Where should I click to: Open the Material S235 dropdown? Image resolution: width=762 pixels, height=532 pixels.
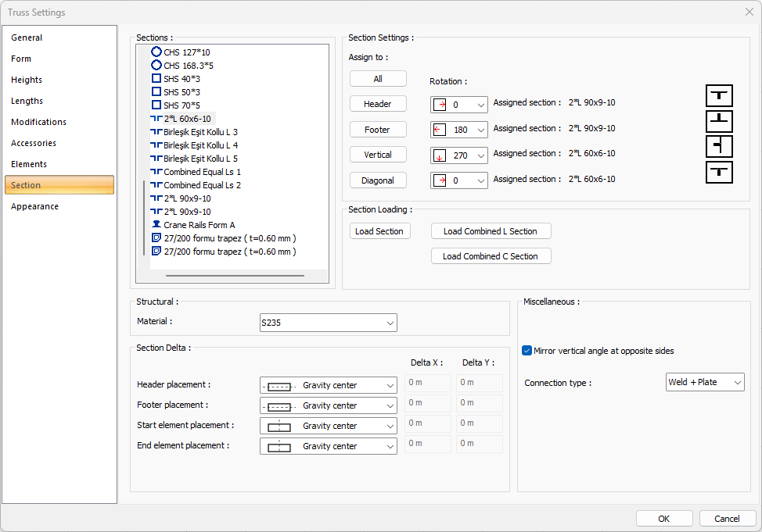[x=328, y=323]
